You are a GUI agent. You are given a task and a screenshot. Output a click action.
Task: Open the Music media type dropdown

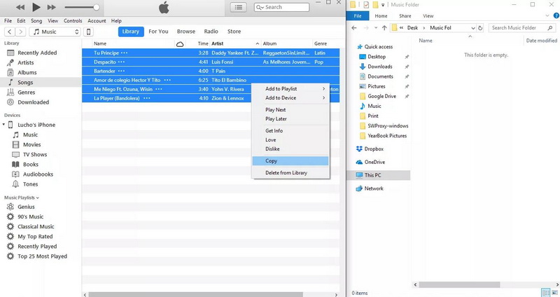(56, 32)
